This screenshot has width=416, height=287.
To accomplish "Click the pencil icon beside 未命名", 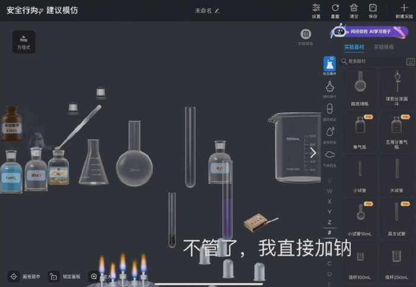I will coord(218,11).
